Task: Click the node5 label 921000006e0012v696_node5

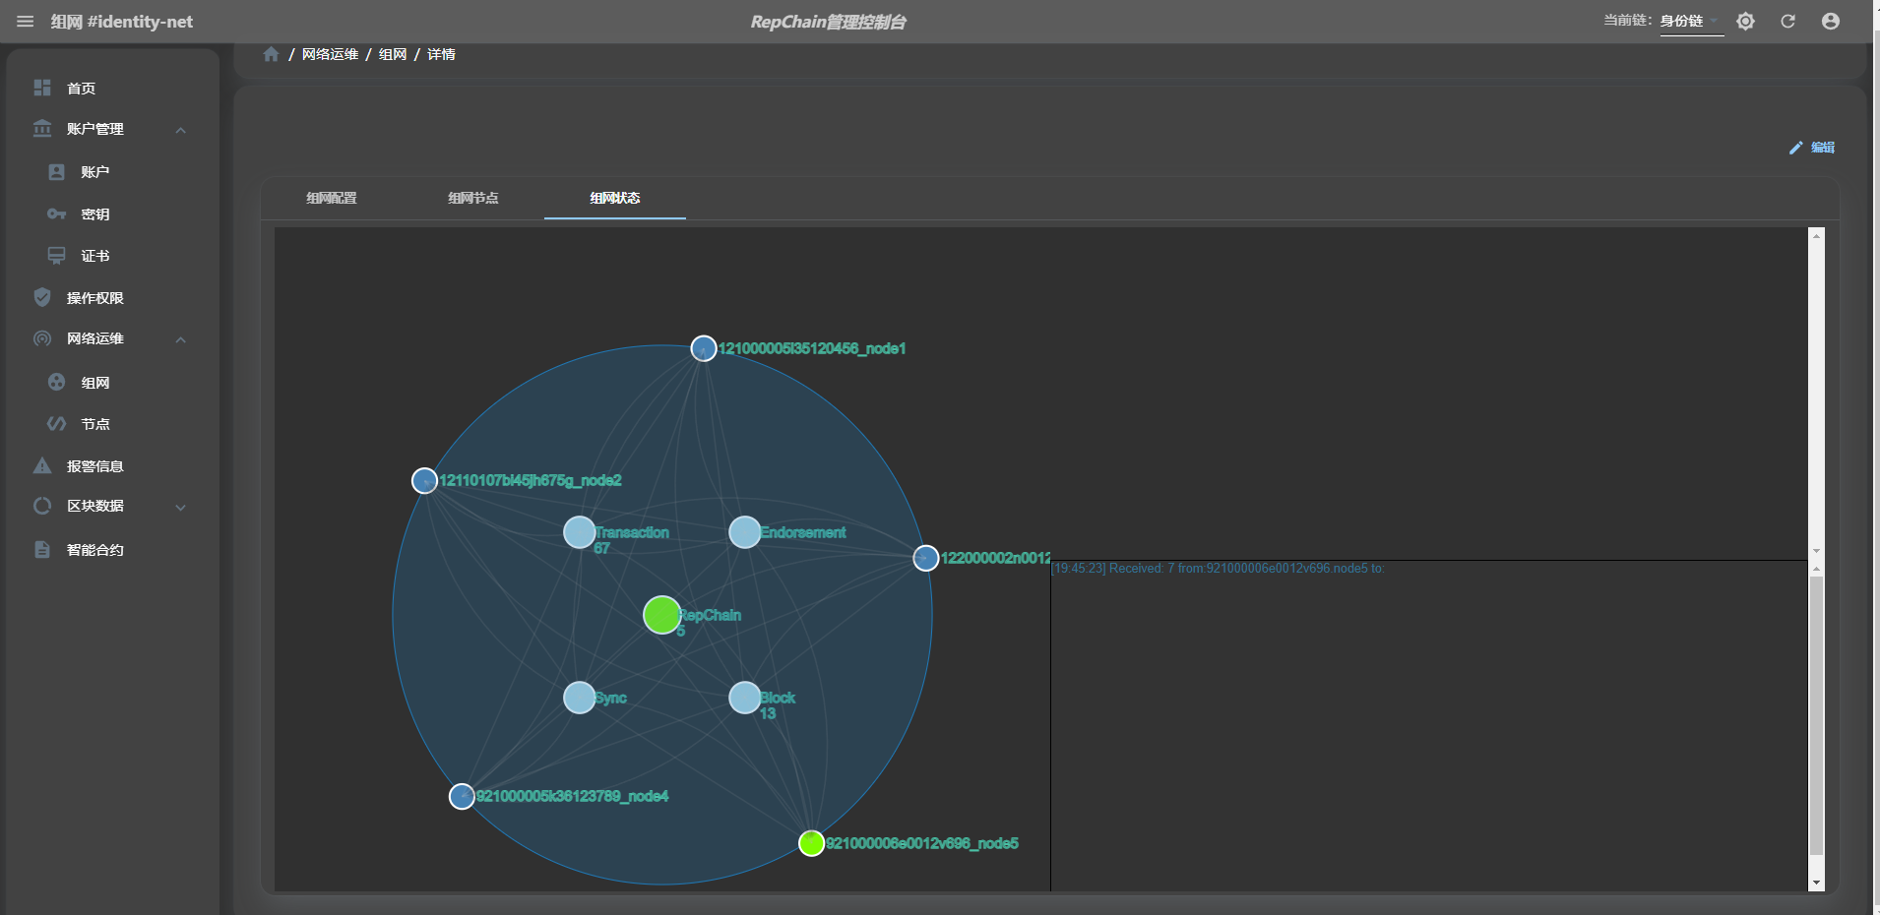Action: pyautogui.click(x=922, y=843)
